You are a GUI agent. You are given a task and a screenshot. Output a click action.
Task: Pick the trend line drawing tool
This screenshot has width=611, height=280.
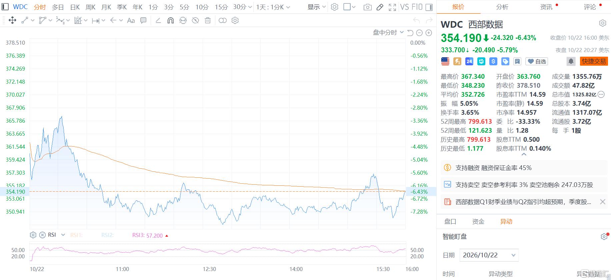25,20
